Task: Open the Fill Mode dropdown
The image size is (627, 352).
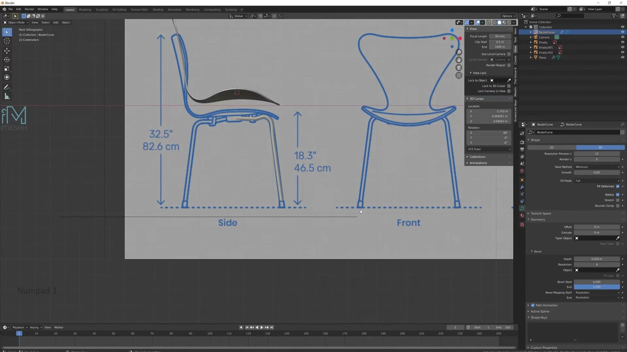Action: pyautogui.click(x=597, y=181)
